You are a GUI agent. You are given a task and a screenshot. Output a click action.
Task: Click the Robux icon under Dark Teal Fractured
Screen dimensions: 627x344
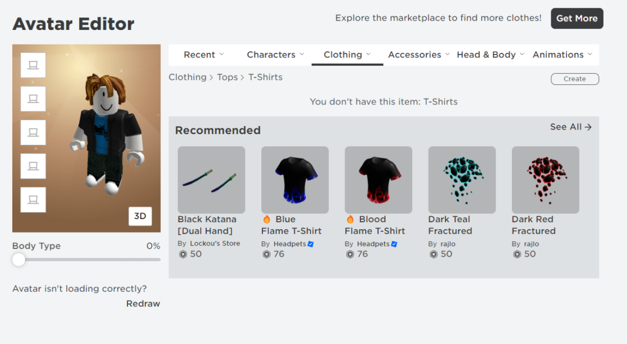click(x=433, y=254)
